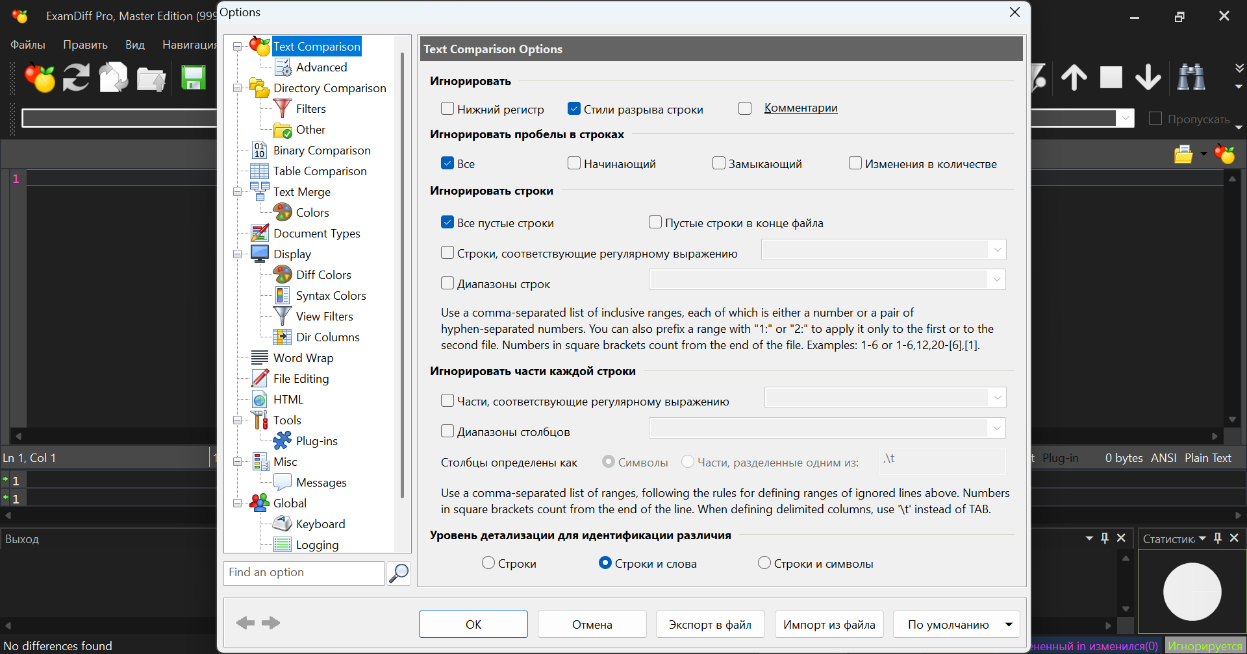Open the Править menu
The width and height of the screenshot is (1247, 654).
pyautogui.click(x=85, y=45)
